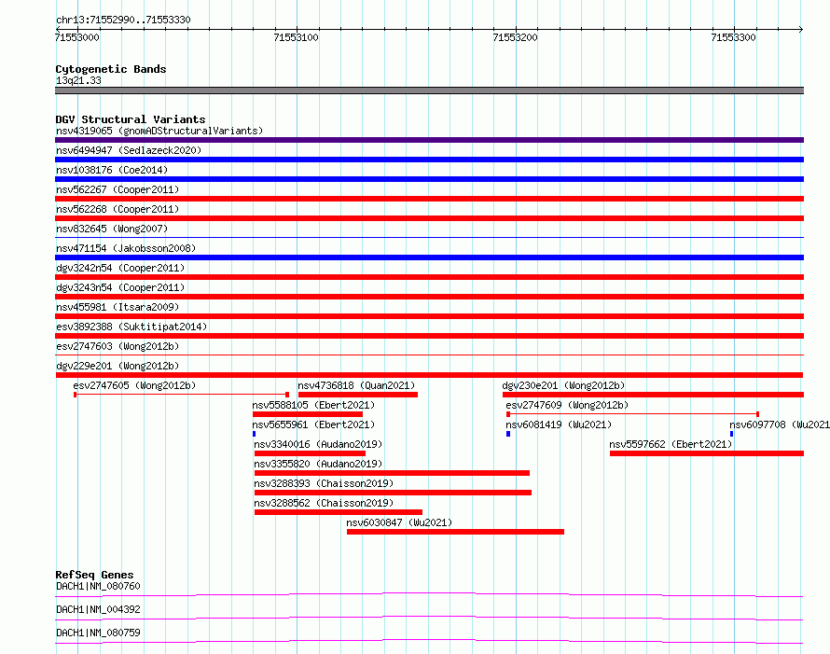Open the DACH1|NM_004392 transcript label
The width and height of the screenshot is (830, 654).
(98, 609)
